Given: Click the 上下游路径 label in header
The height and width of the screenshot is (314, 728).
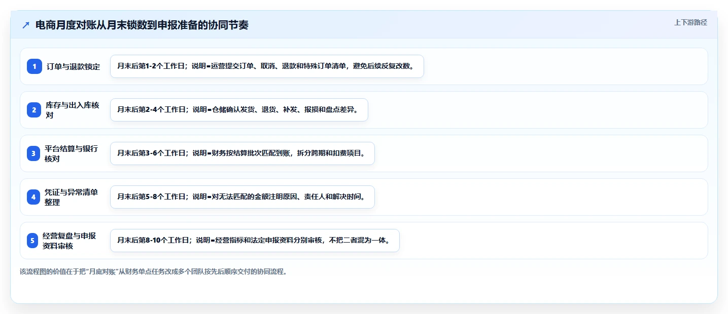Looking at the screenshot, I should tap(690, 22).
